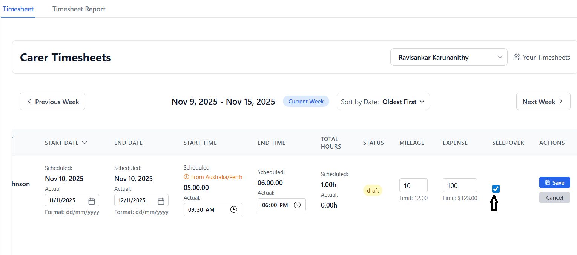Click the right chevron on Next Week
The width and height of the screenshot is (577, 255).
[561, 102]
